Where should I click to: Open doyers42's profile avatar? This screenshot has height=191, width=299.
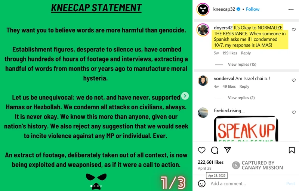tap(203, 29)
